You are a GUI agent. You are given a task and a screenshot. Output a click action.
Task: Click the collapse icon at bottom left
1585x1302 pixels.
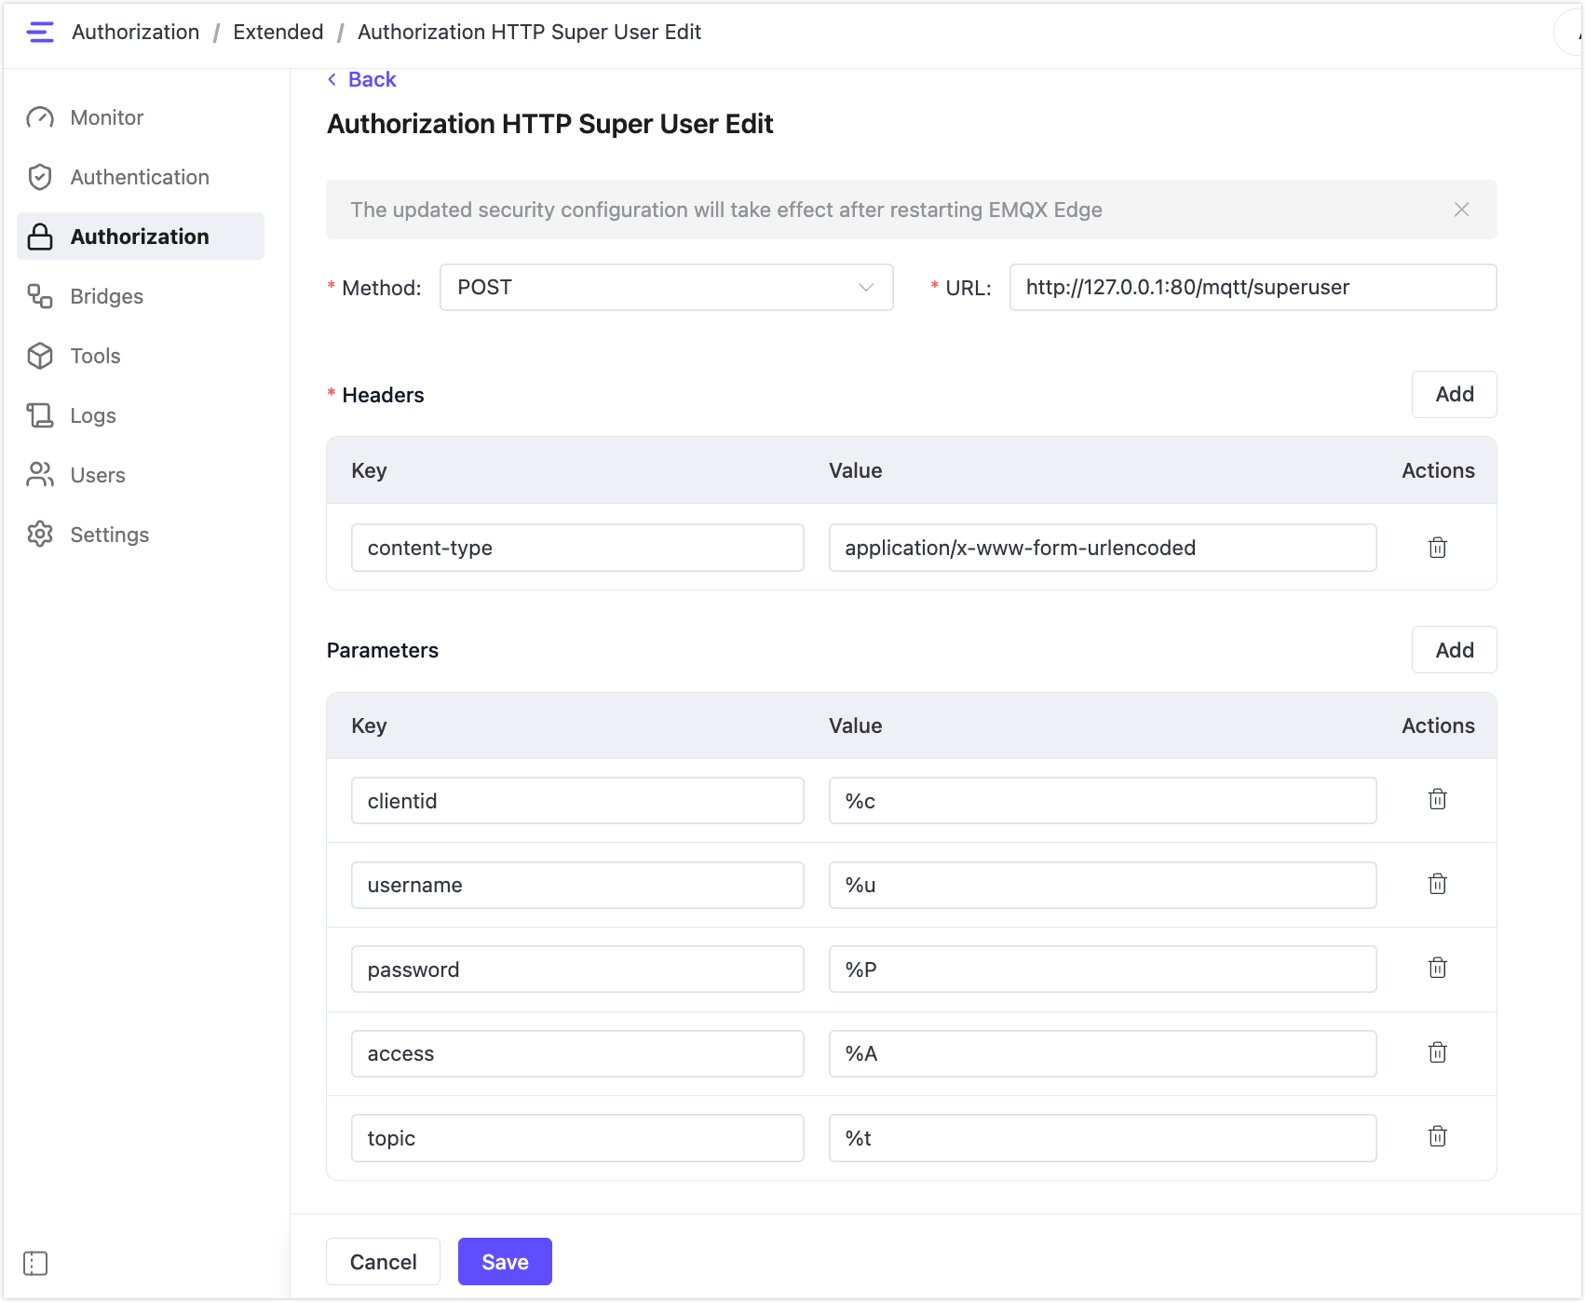(35, 1264)
